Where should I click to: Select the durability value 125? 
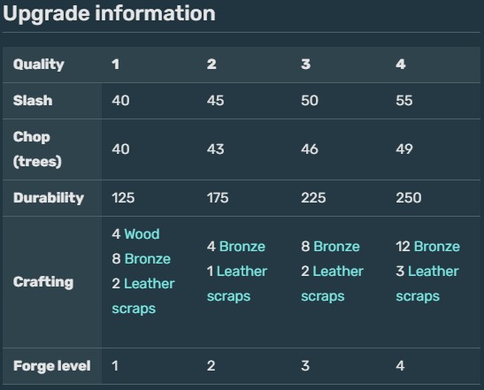tap(123, 198)
